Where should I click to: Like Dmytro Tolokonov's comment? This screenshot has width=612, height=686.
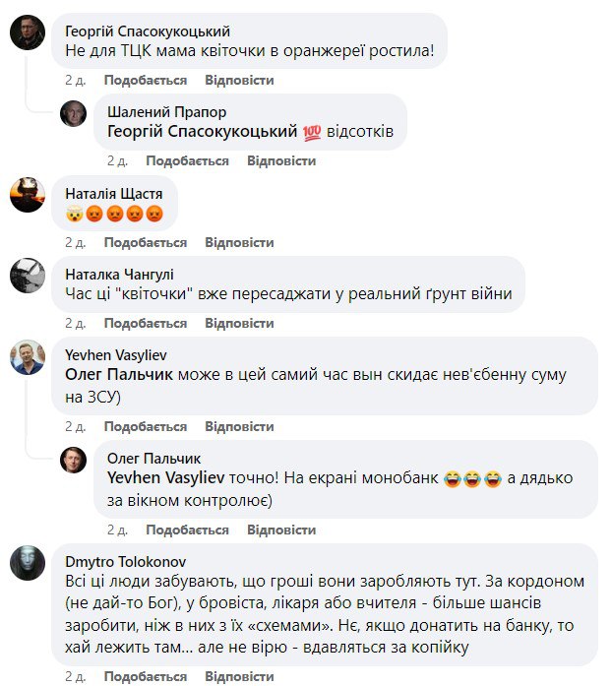tap(145, 677)
